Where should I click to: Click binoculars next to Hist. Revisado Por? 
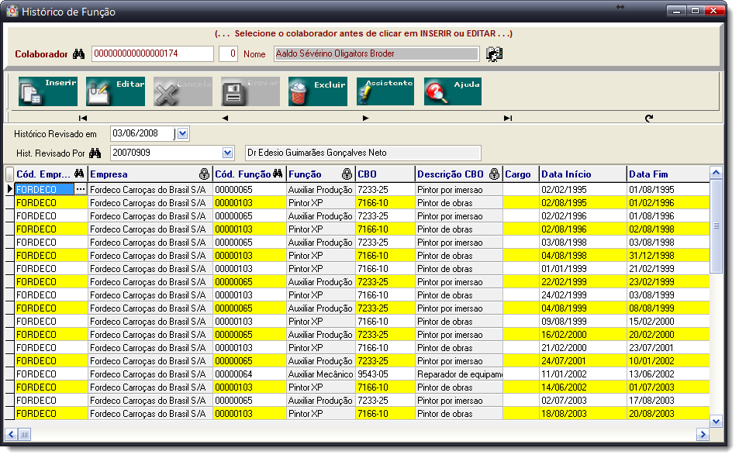tap(95, 153)
